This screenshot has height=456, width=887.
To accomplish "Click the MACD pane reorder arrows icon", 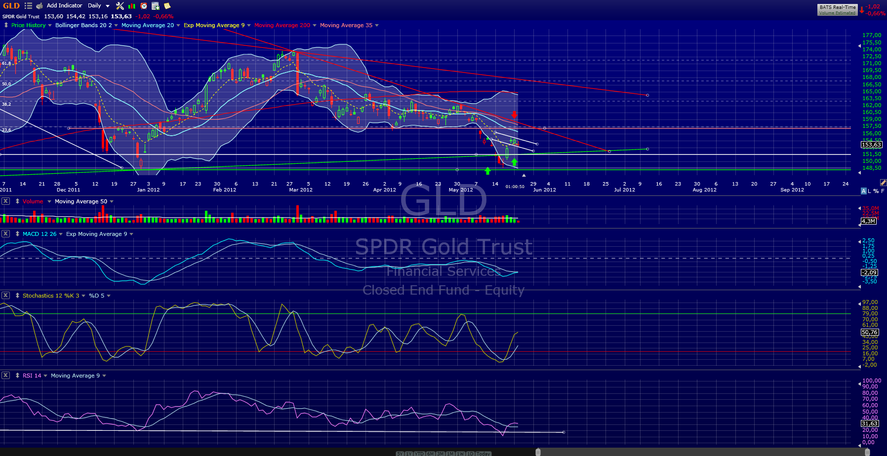I will (17, 234).
